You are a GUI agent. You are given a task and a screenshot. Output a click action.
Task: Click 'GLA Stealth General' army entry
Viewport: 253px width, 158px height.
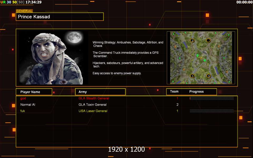pos(94,98)
